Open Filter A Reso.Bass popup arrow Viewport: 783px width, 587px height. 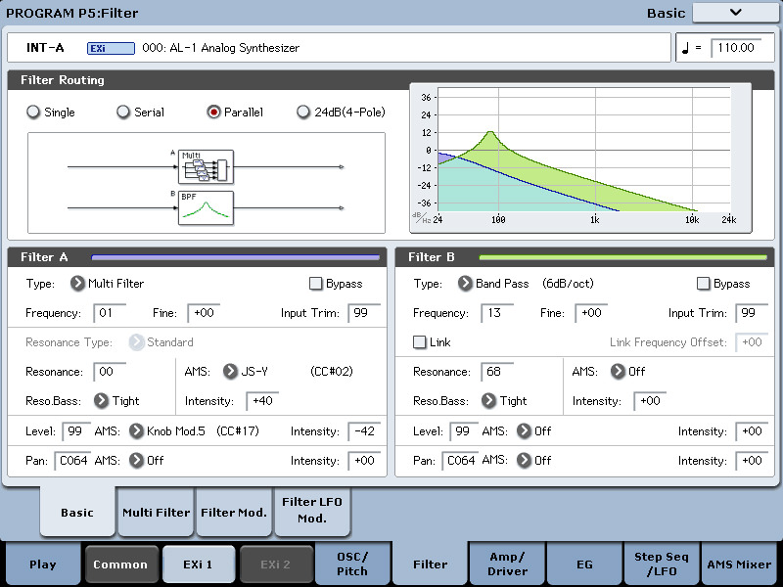pos(101,400)
